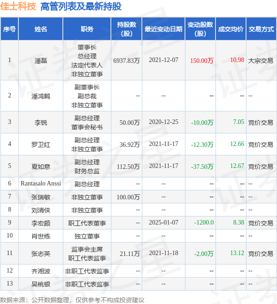This screenshot has width=277, height=304.
Task: Click the name 吴桃银
Action: tap(41, 284)
